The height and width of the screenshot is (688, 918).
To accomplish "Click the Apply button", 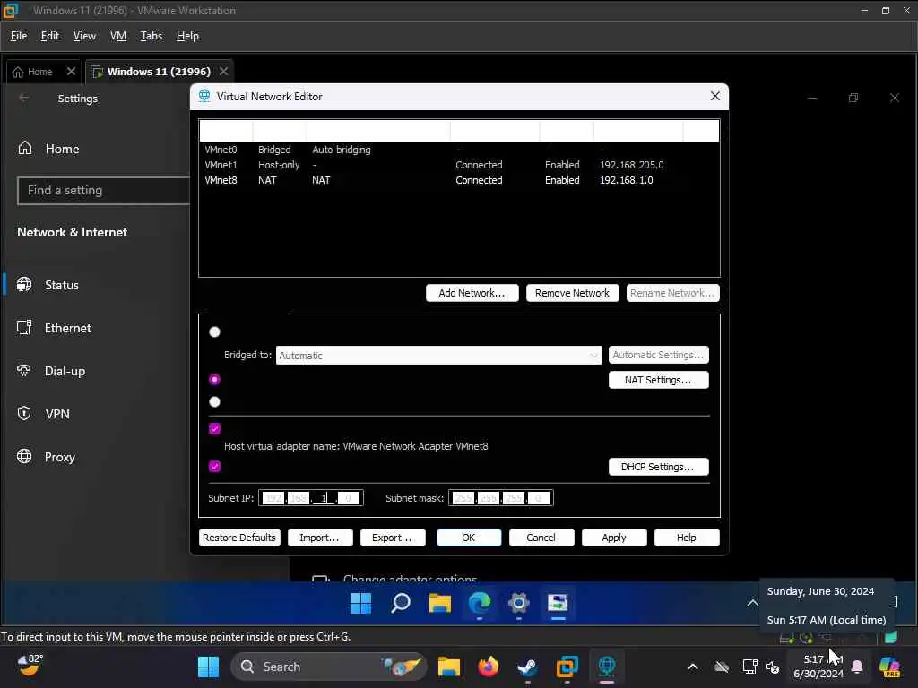I will tap(613, 537).
